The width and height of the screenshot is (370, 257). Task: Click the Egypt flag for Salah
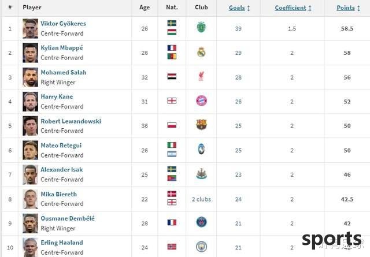pos(172,76)
